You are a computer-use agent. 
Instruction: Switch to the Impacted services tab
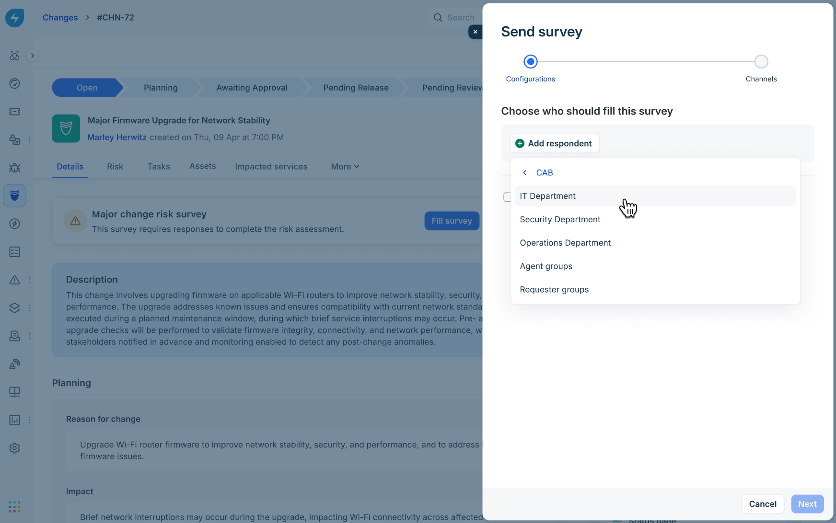[x=271, y=167]
